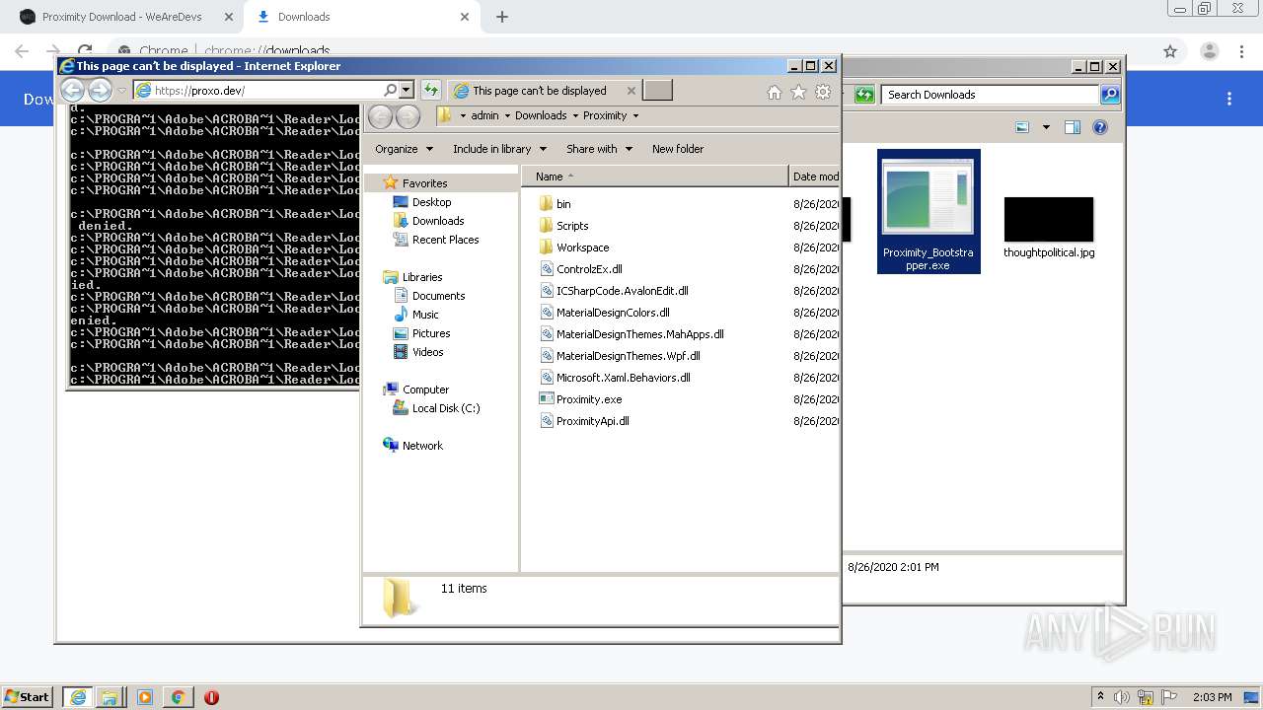Open the Share with dropdown

coord(599,149)
